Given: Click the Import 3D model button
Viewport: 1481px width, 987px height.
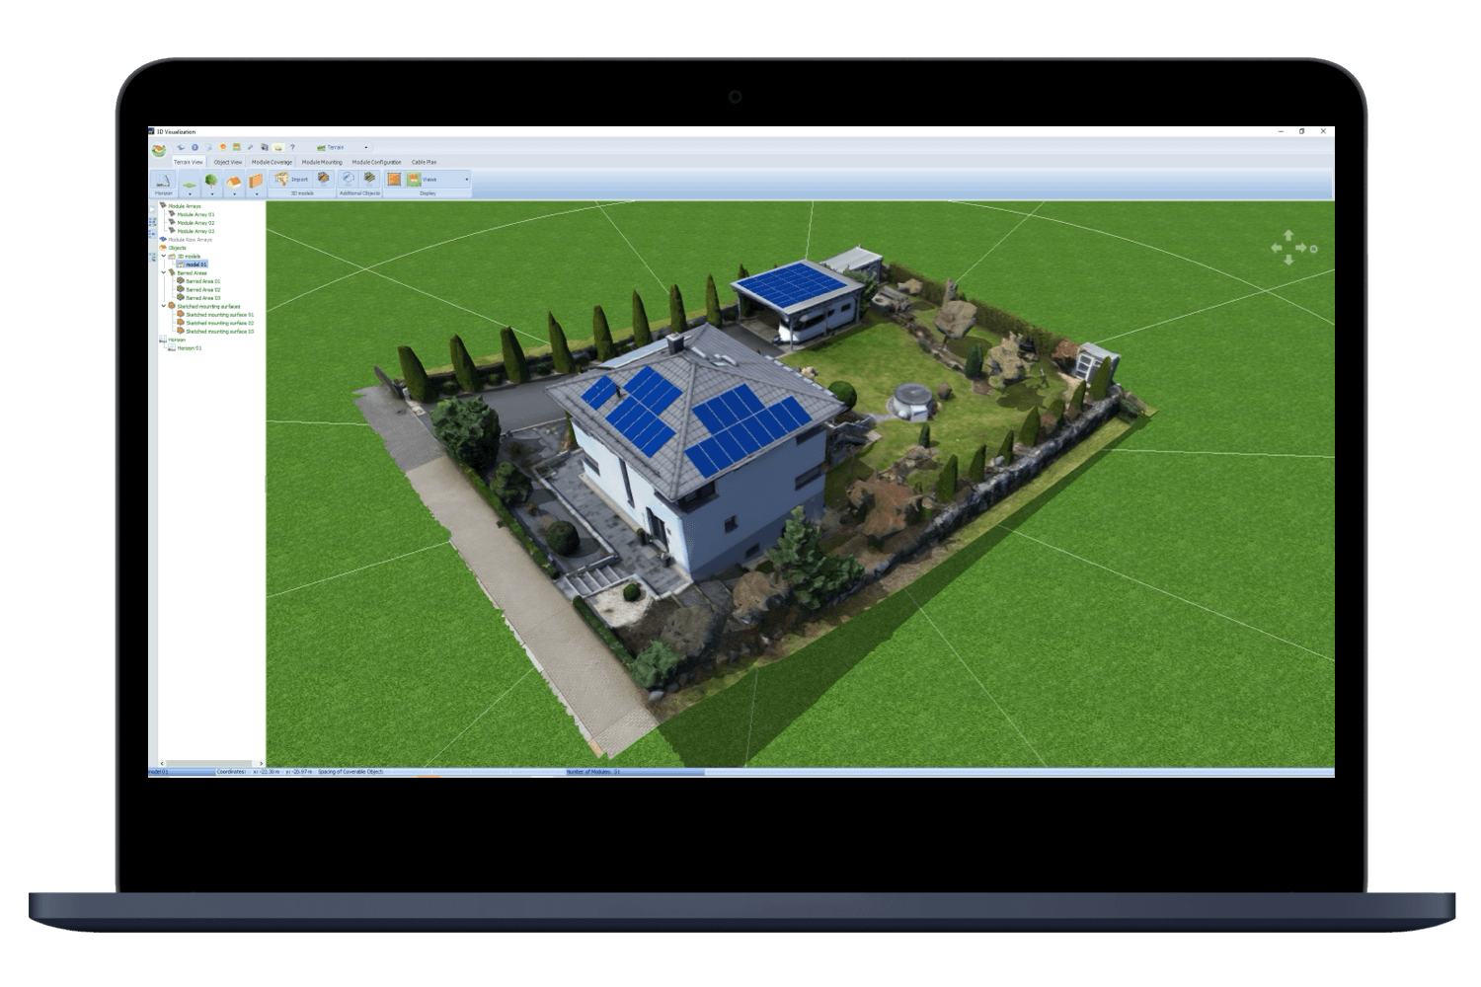Looking at the screenshot, I should coord(292,179).
